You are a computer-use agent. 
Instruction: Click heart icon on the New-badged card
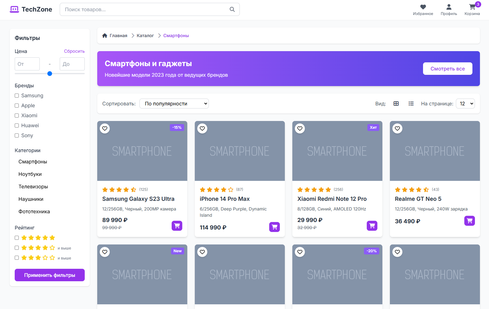(105, 252)
